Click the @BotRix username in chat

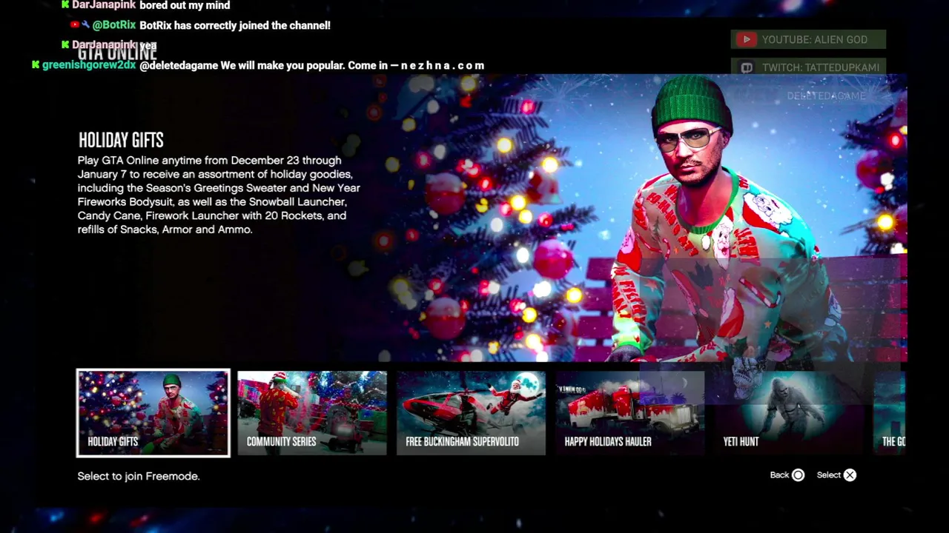point(114,25)
